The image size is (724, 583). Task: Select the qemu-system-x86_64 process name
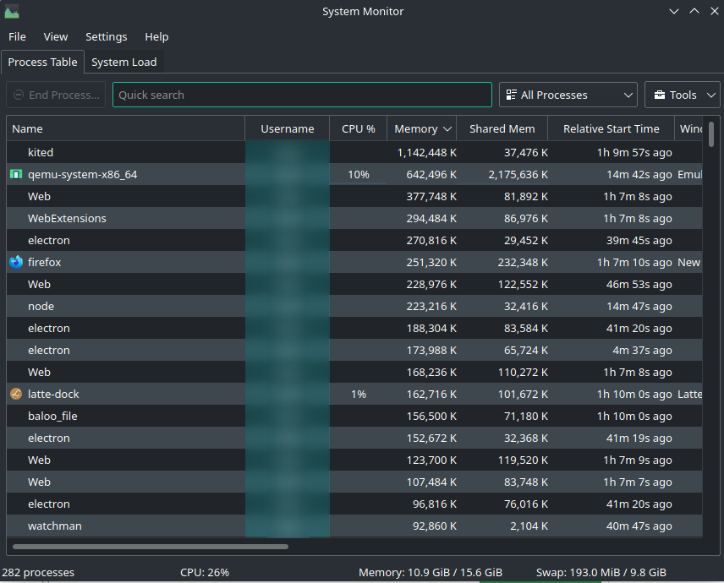82,174
